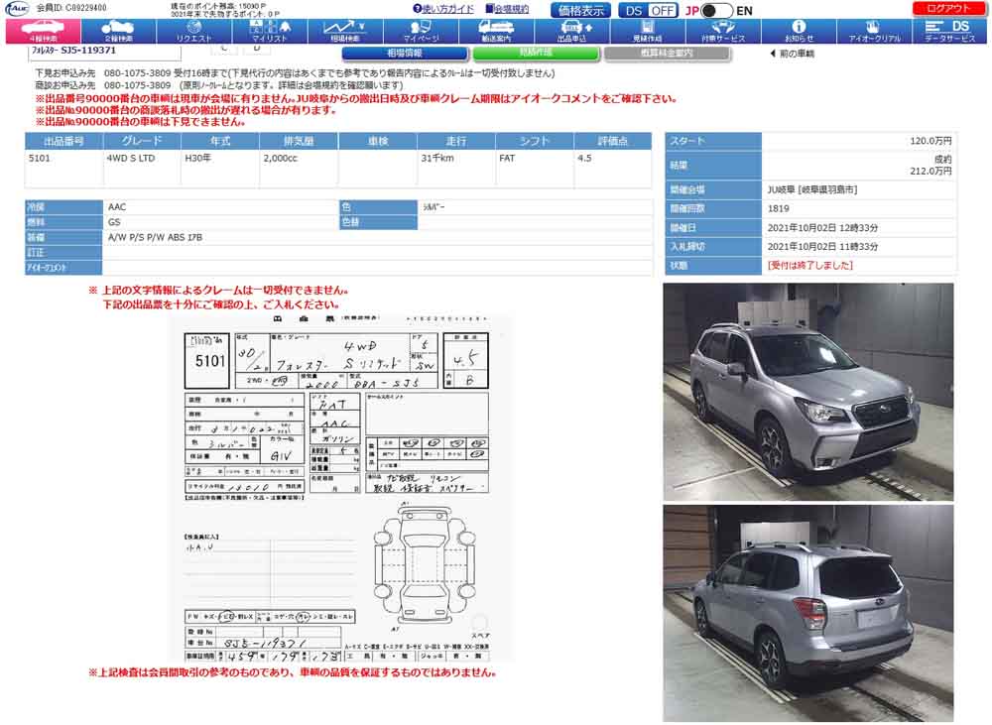Click the fuel value GS

tap(114, 222)
